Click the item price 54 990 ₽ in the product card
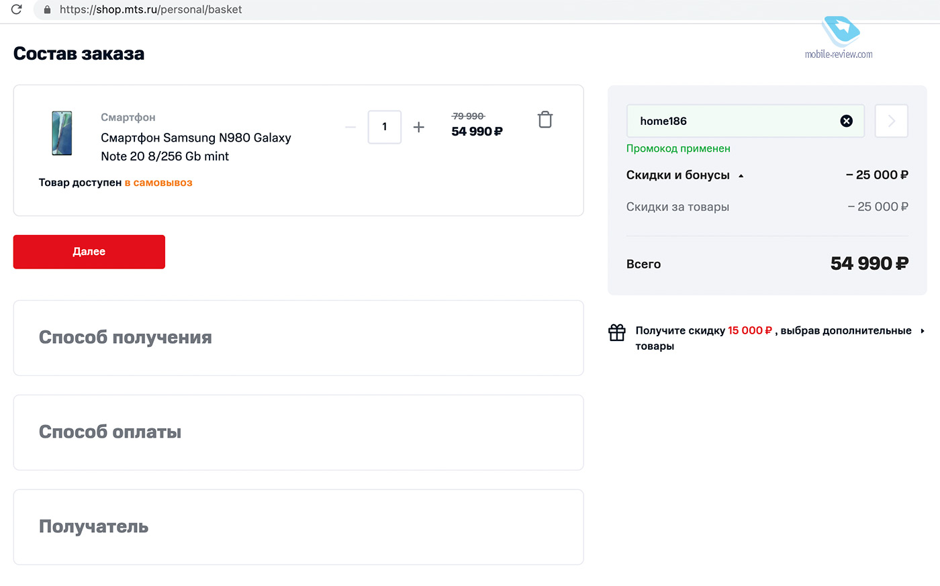 [x=477, y=132]
